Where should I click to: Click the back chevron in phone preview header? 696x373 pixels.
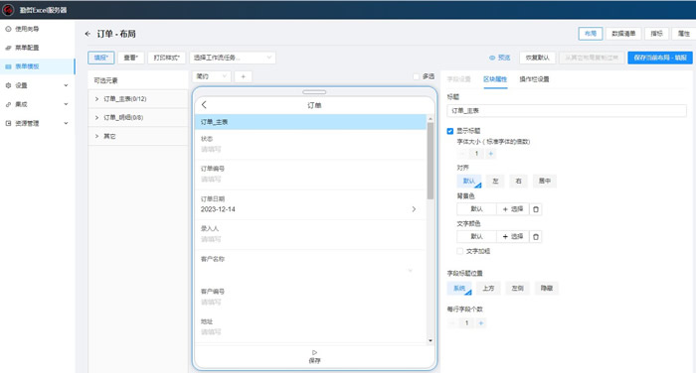204,105
